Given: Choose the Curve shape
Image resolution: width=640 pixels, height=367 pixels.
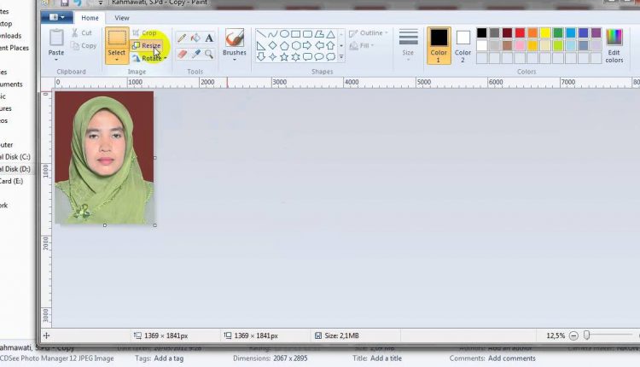Looking at the screenshot, I should click(x=273, y=34).
